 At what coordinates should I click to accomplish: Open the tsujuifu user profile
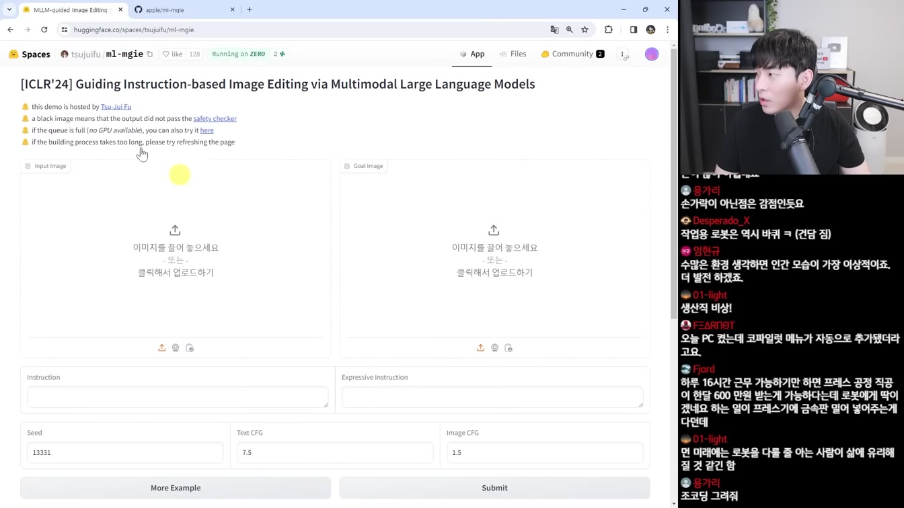coord(85,54)
